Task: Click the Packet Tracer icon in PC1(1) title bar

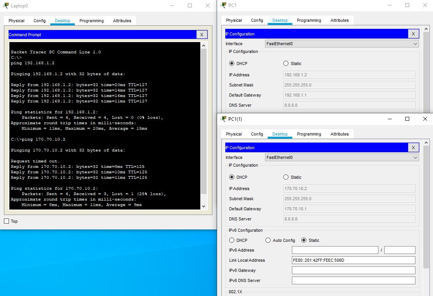Action: coord(223,119)
